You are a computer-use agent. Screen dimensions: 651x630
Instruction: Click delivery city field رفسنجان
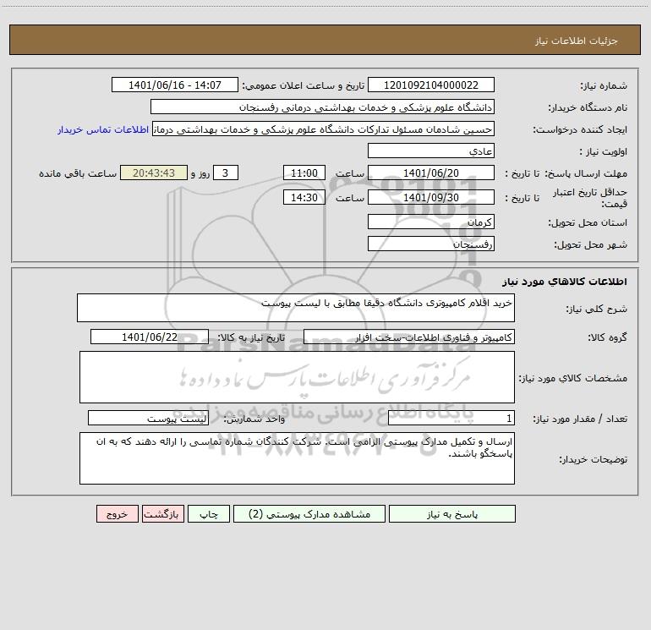coord(431,244)
